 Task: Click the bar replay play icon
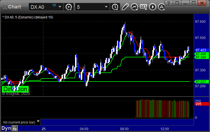tap(153, 7)
